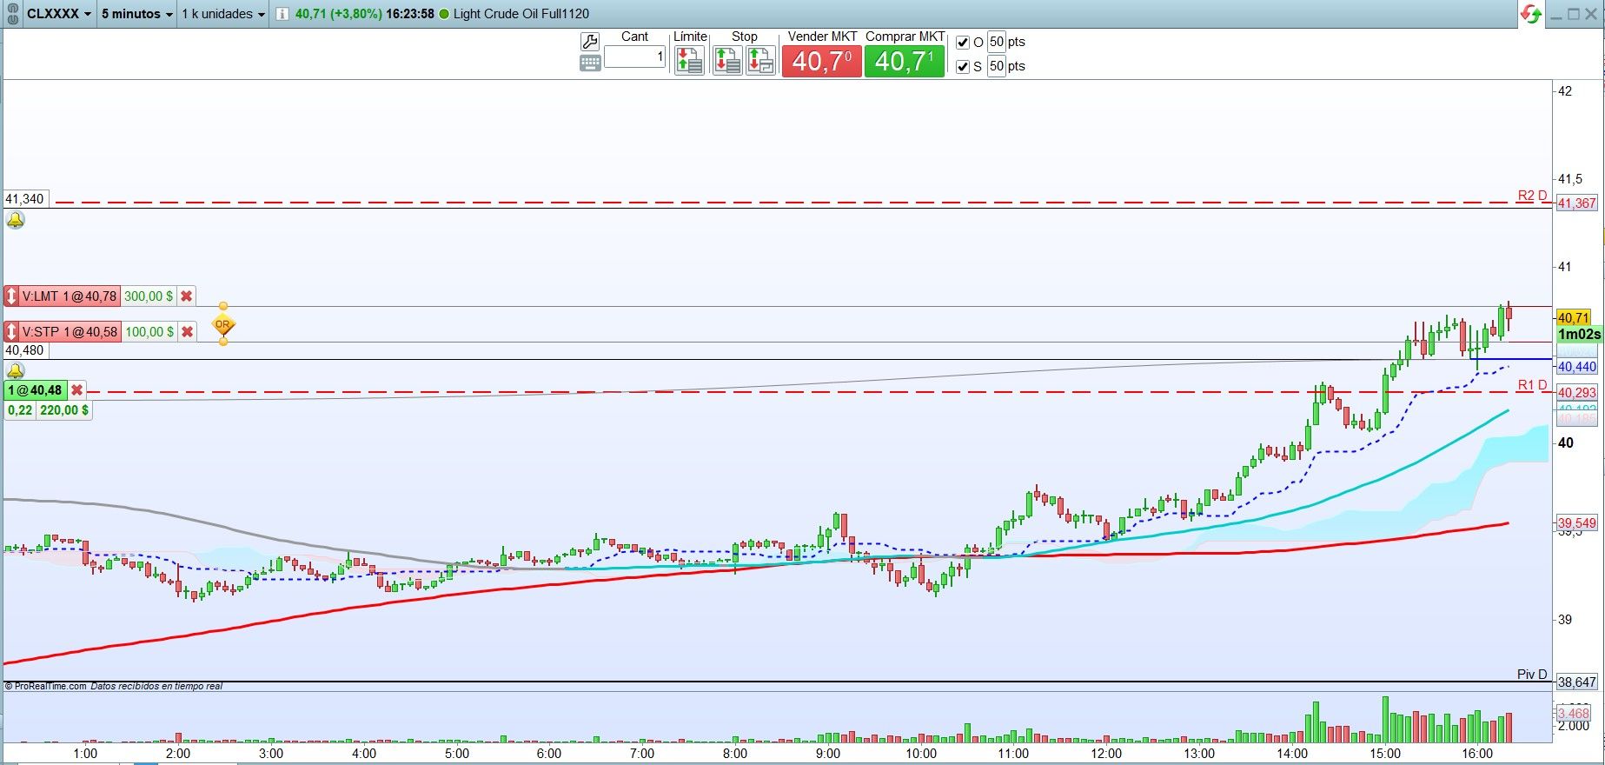Image resolution: width=1605 pixels, height=765 pixels.
Task: Click the second Stop order icon with bracket
Action: (760, 60)
